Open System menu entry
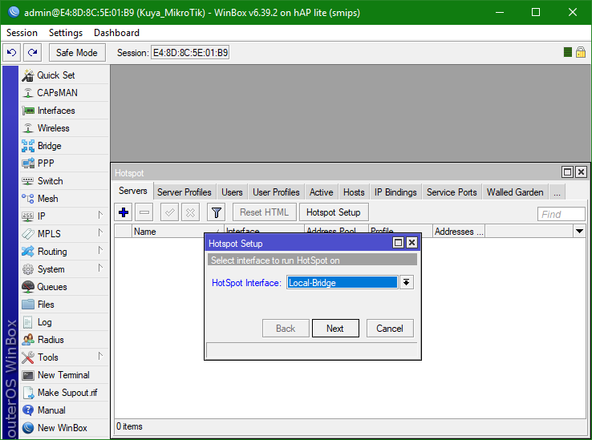592x440 pixels. click(64, 269)
